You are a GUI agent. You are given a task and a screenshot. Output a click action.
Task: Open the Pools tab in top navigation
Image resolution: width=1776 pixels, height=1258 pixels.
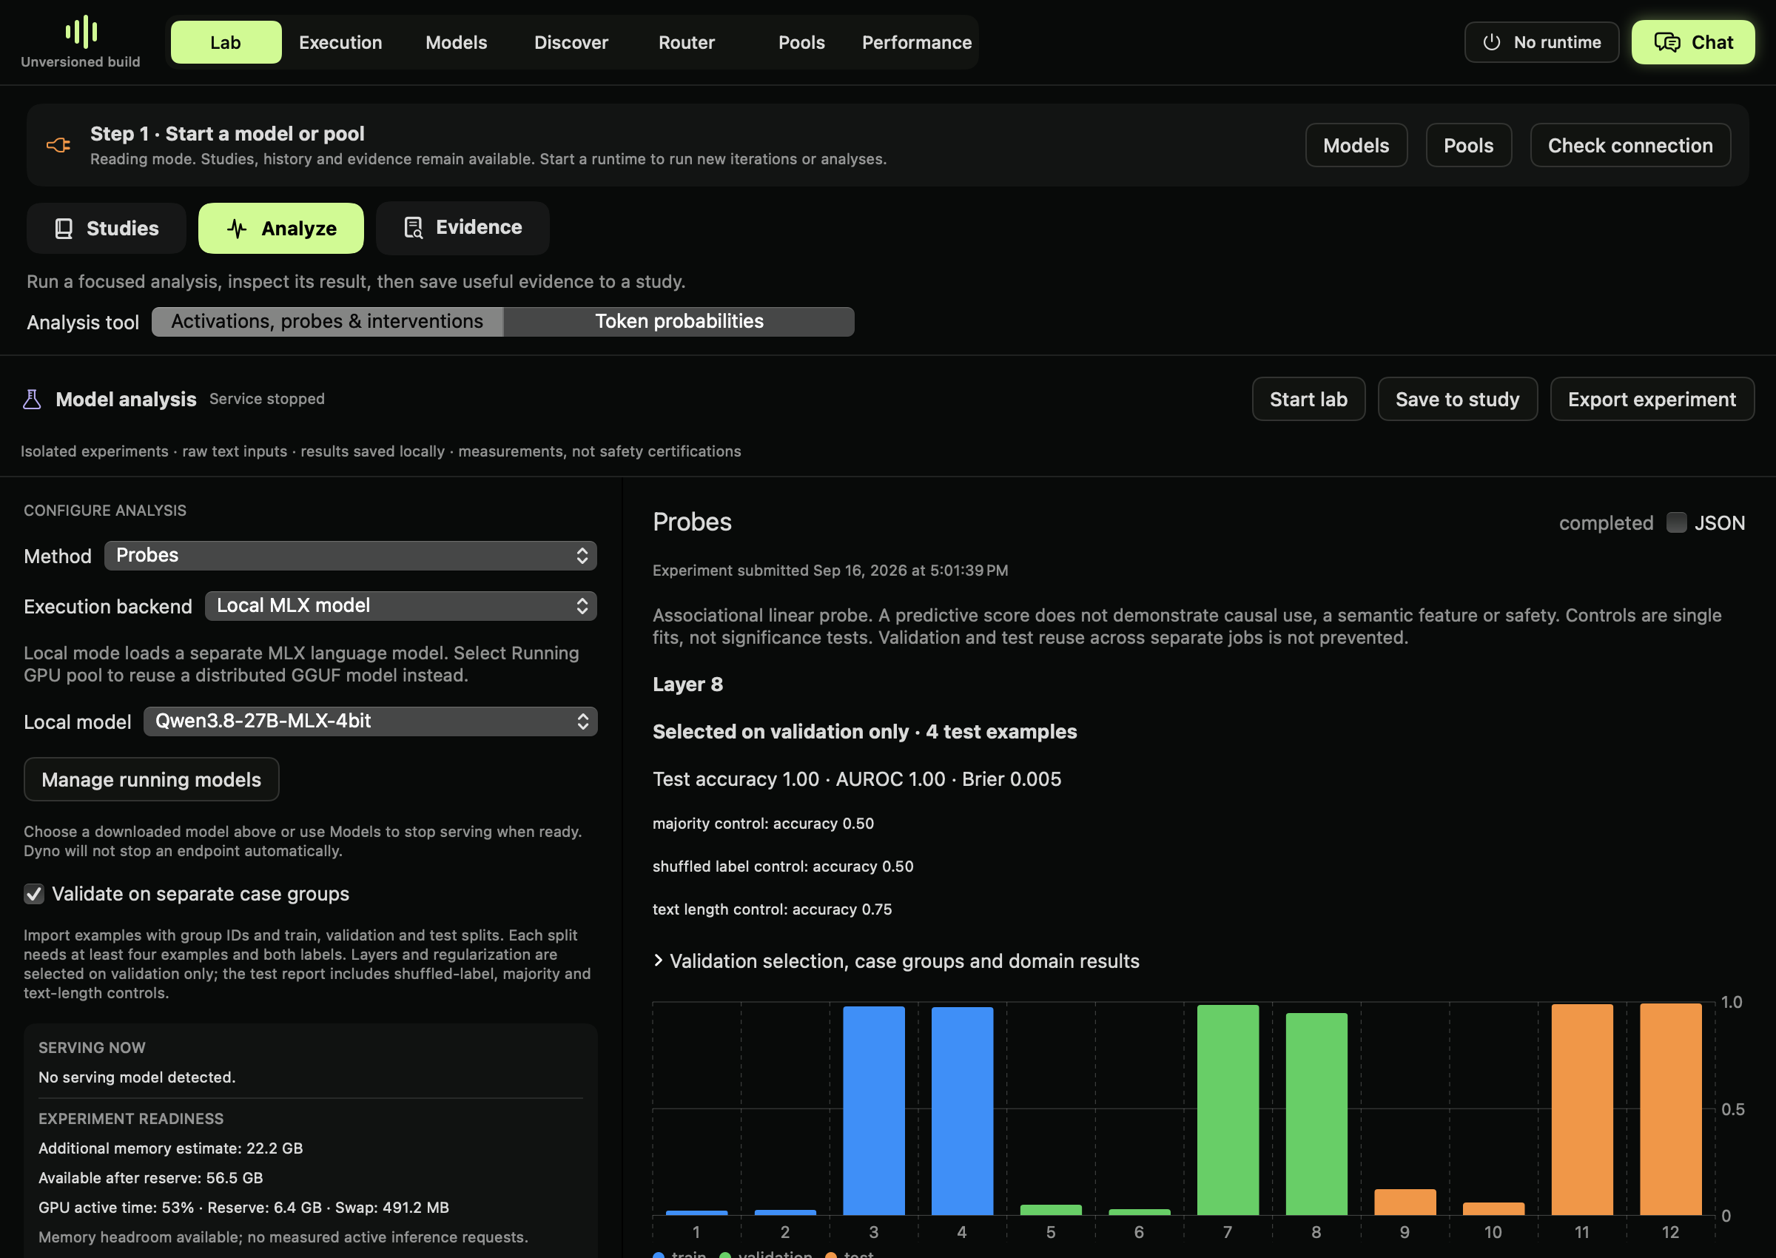pyautogui.click(x=801, y=43)
